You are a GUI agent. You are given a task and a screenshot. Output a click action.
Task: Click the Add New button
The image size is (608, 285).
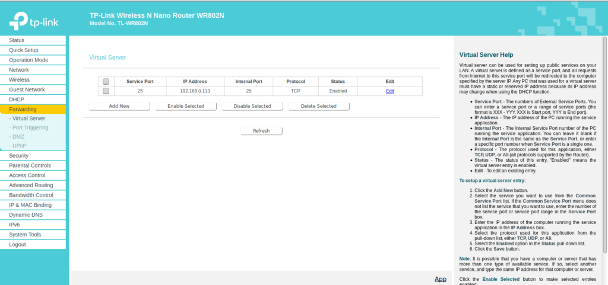click(119, 106)
